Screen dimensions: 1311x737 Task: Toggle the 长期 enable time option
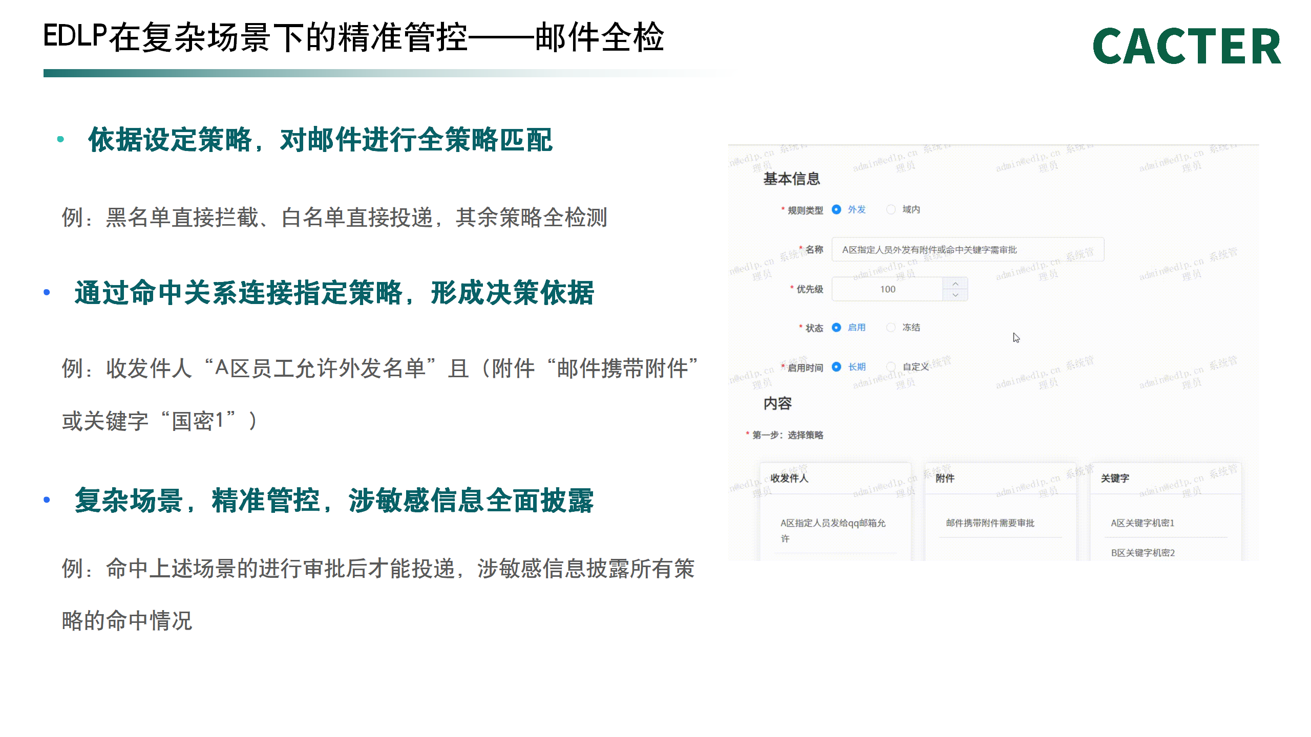pos(836,367)
